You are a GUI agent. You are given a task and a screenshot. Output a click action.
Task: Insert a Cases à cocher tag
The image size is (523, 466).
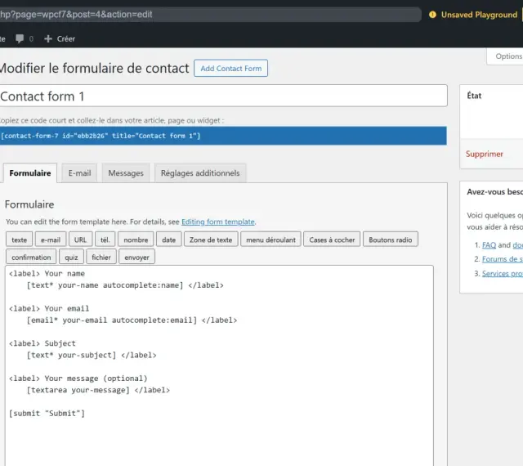[332, 240]
